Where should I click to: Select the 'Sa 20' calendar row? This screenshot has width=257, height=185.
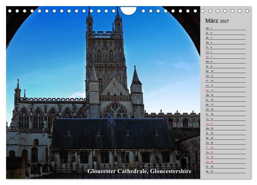(x=226, y=119)
